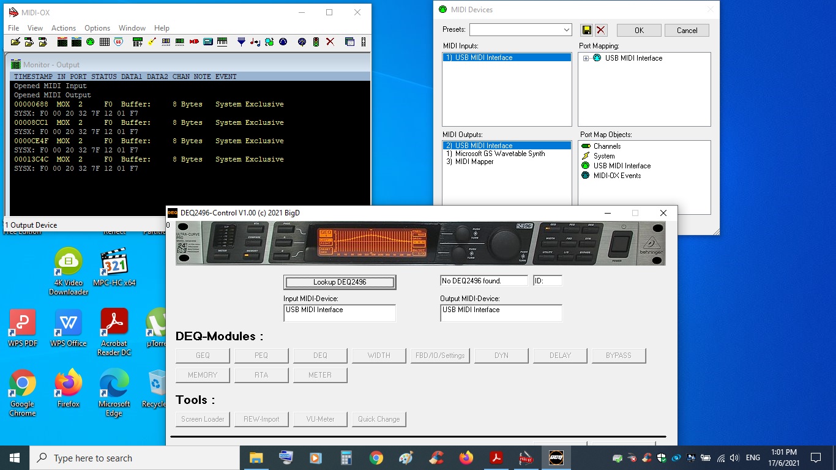Click OK in MIDI Devices dialog

(639, 30)
